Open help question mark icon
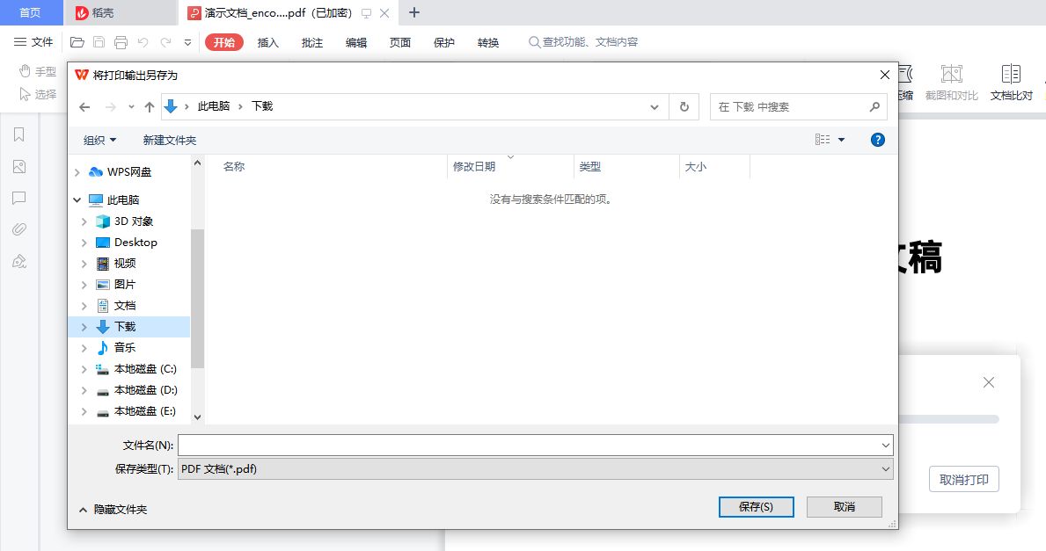This screenshot has width=1046, height=551. 878,139
